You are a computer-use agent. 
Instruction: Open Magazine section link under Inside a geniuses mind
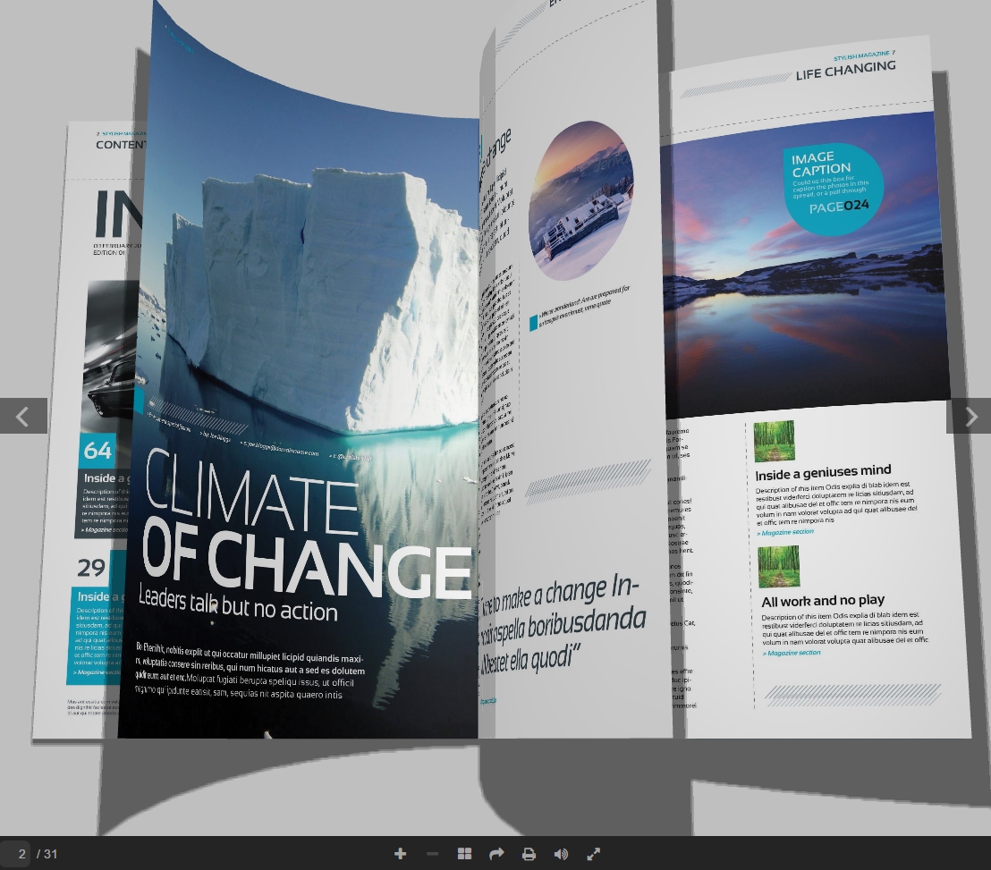[x=784, y=531]
